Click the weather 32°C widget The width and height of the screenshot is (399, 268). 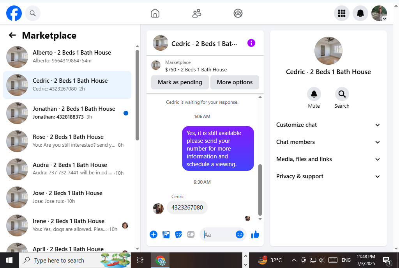click(270, 260)
